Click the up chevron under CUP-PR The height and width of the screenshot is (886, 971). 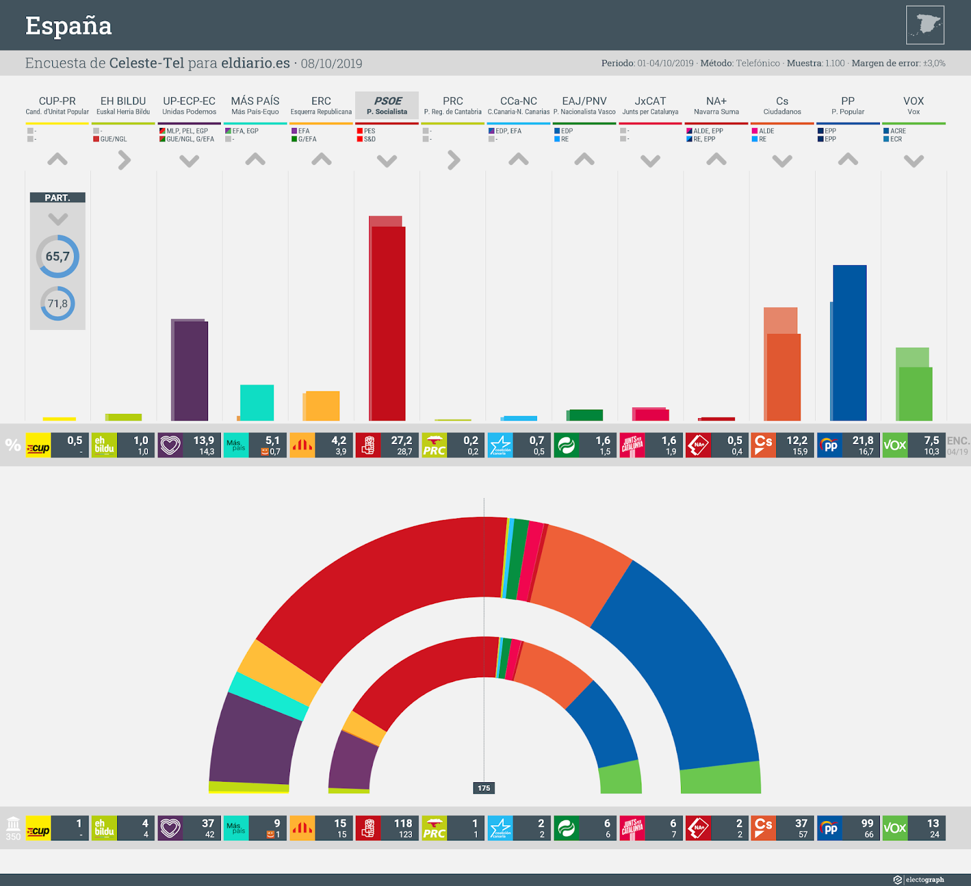point(57,160)
